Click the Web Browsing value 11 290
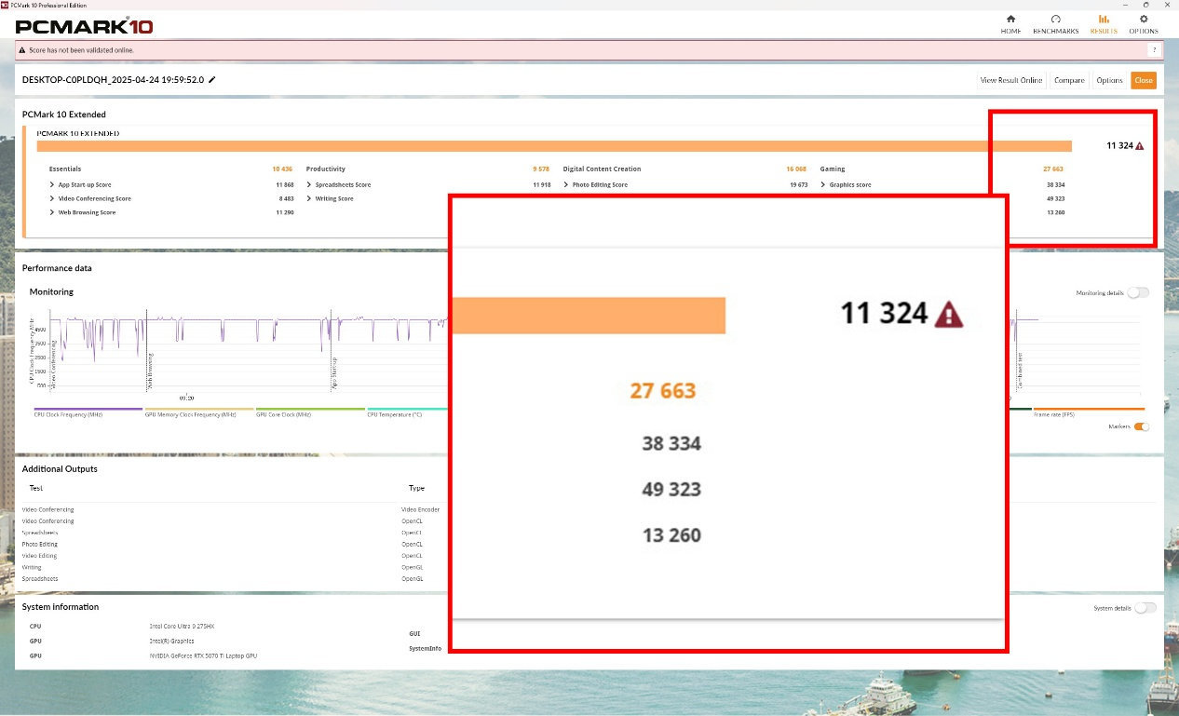Viewport: 1179px width, 716px height. pos(285,212)
